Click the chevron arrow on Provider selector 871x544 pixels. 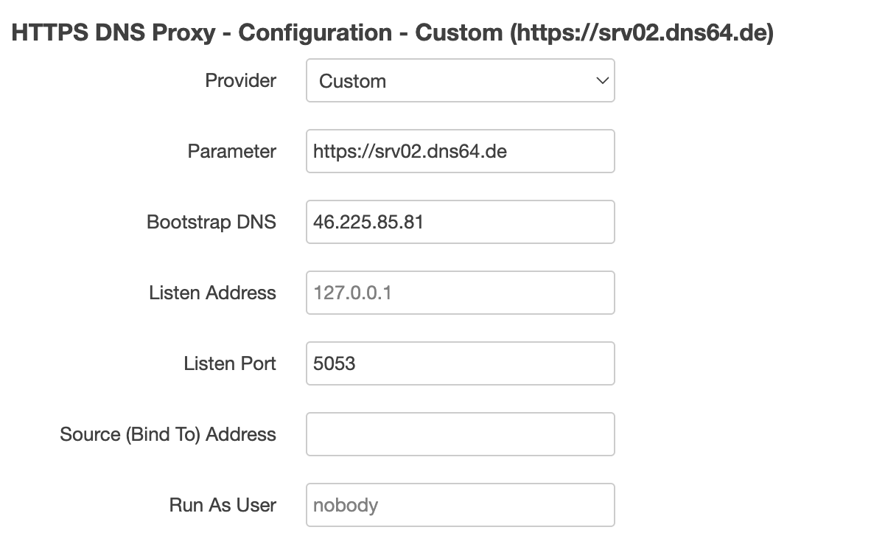tap(601, 80)
